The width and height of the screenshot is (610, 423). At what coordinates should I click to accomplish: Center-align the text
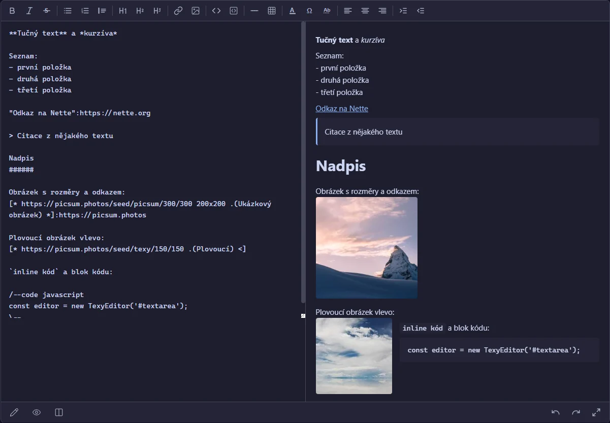(365, 11)
